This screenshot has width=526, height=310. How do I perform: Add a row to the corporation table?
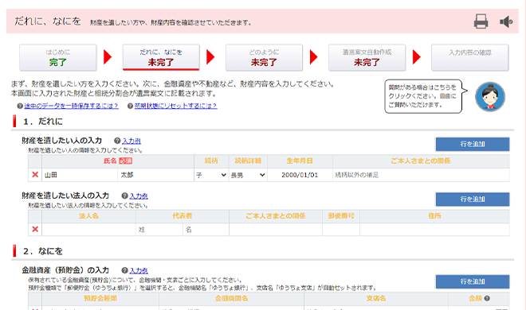point(473,200)
